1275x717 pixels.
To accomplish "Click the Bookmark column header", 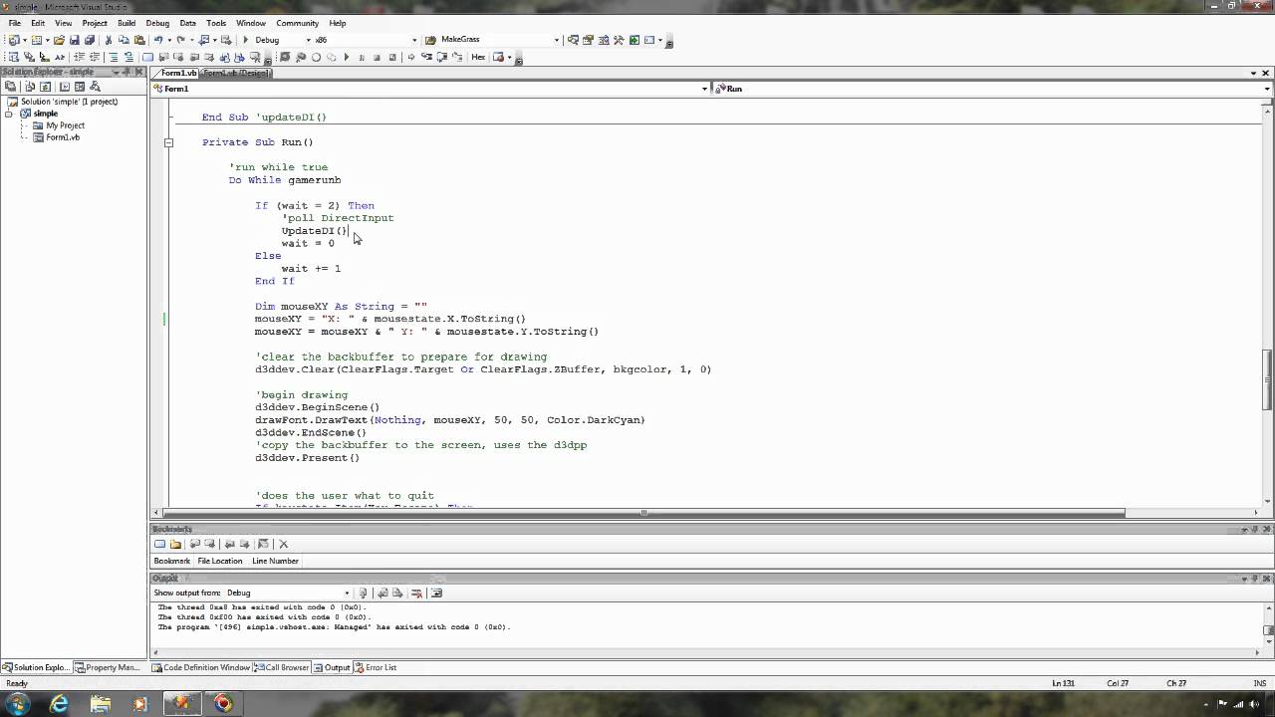I will pos(172,561).
